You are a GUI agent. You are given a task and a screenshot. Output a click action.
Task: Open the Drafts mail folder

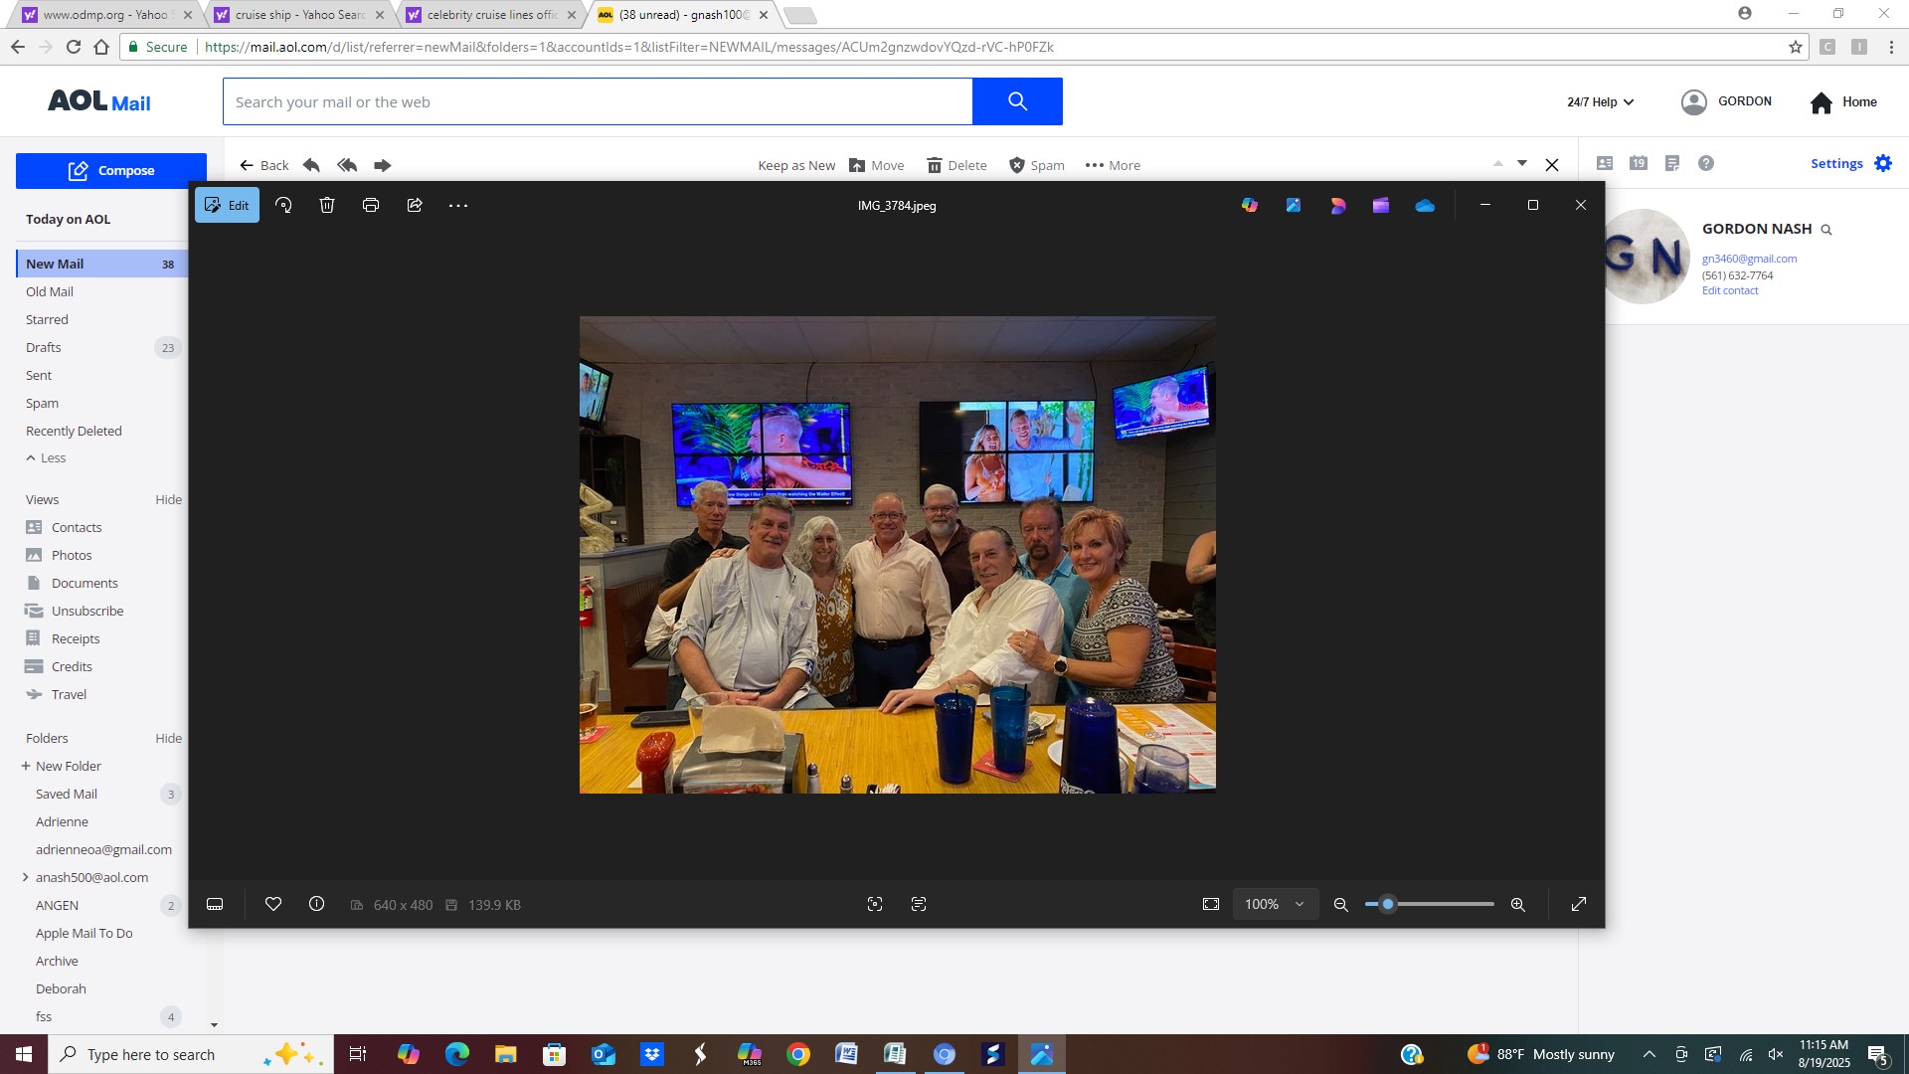coord(44,347)
